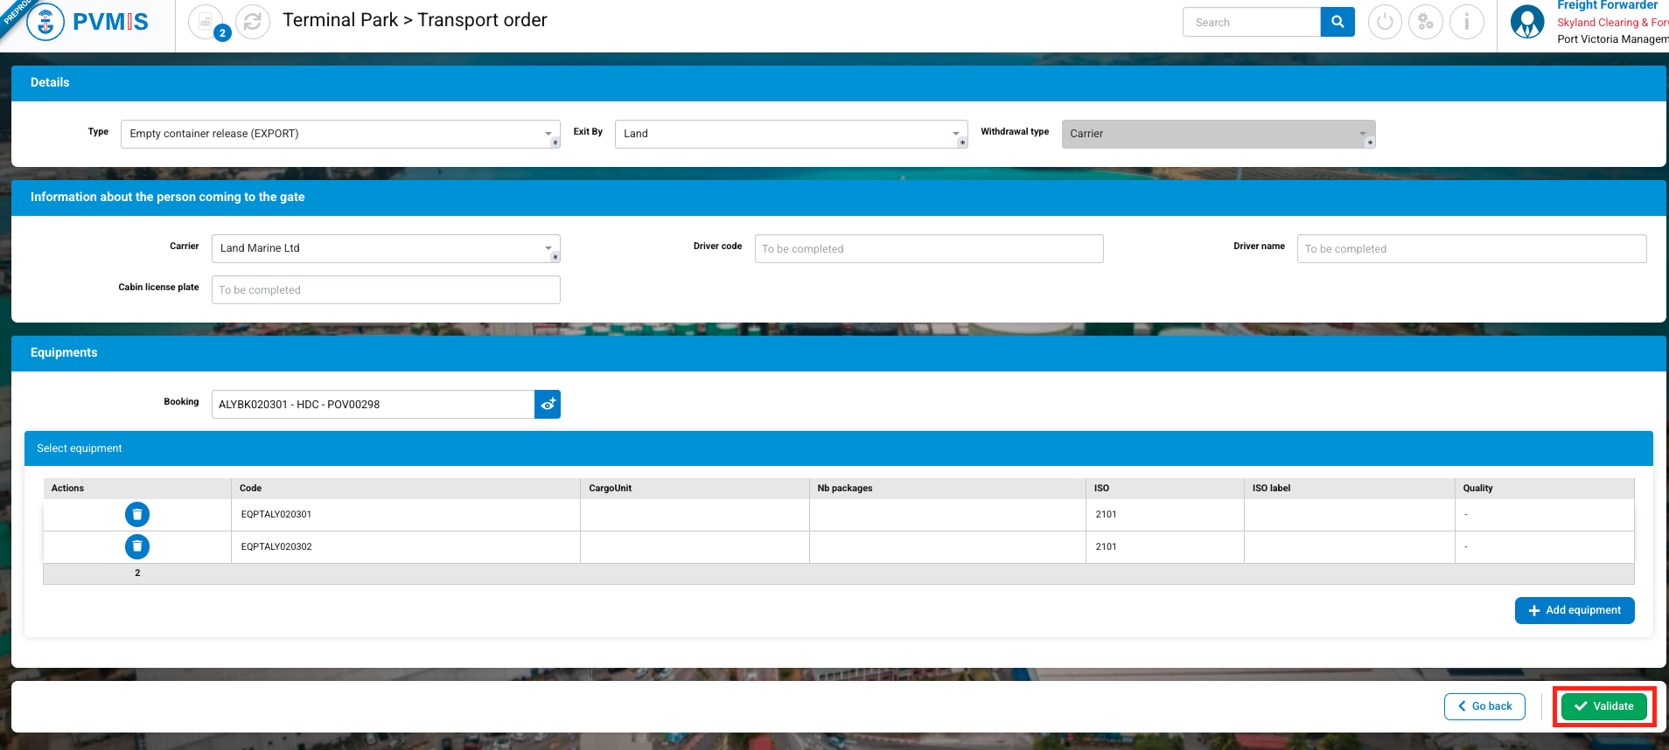Click the power logout icon
This screenshot has height=750, width=1669.
(x=1385, y=22)
